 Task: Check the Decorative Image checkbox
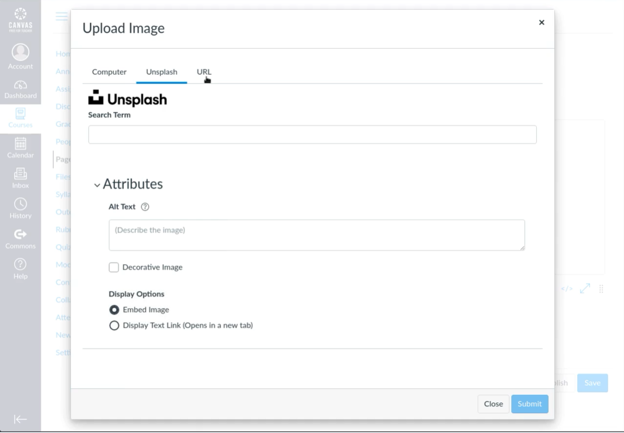click(114, 268)
